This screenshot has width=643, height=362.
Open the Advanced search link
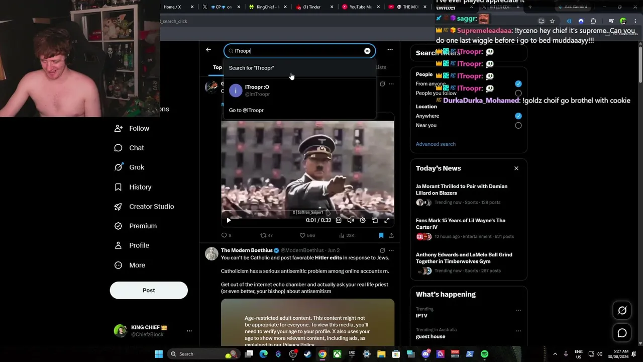(x=436, y=144)
